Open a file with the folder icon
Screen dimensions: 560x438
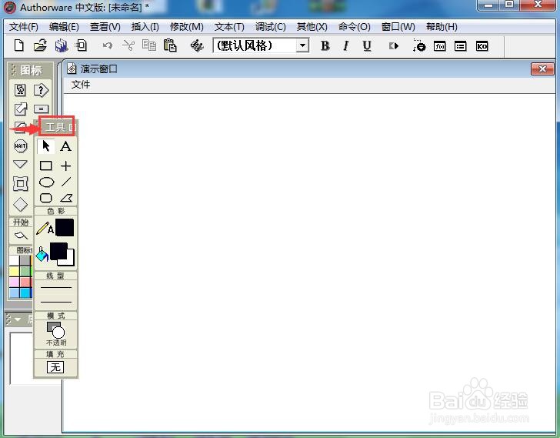pos(40,45)
